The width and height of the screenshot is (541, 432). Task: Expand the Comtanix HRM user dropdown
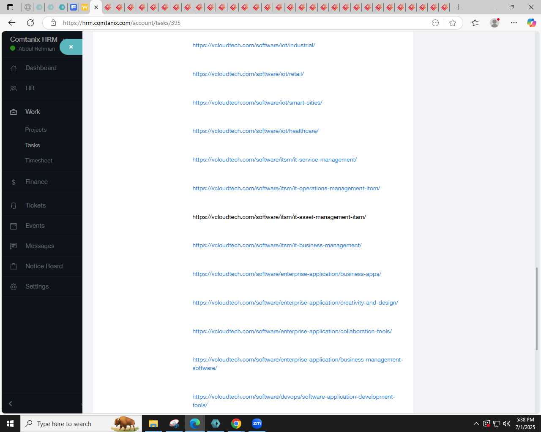pos(63,40)
